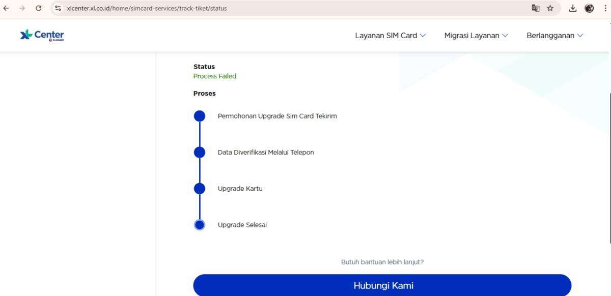Click Data Diverifikasi Melalui Telepon text
Image resolution: width=611 pixels, height=296 pixels.
[x=266, y=152]
